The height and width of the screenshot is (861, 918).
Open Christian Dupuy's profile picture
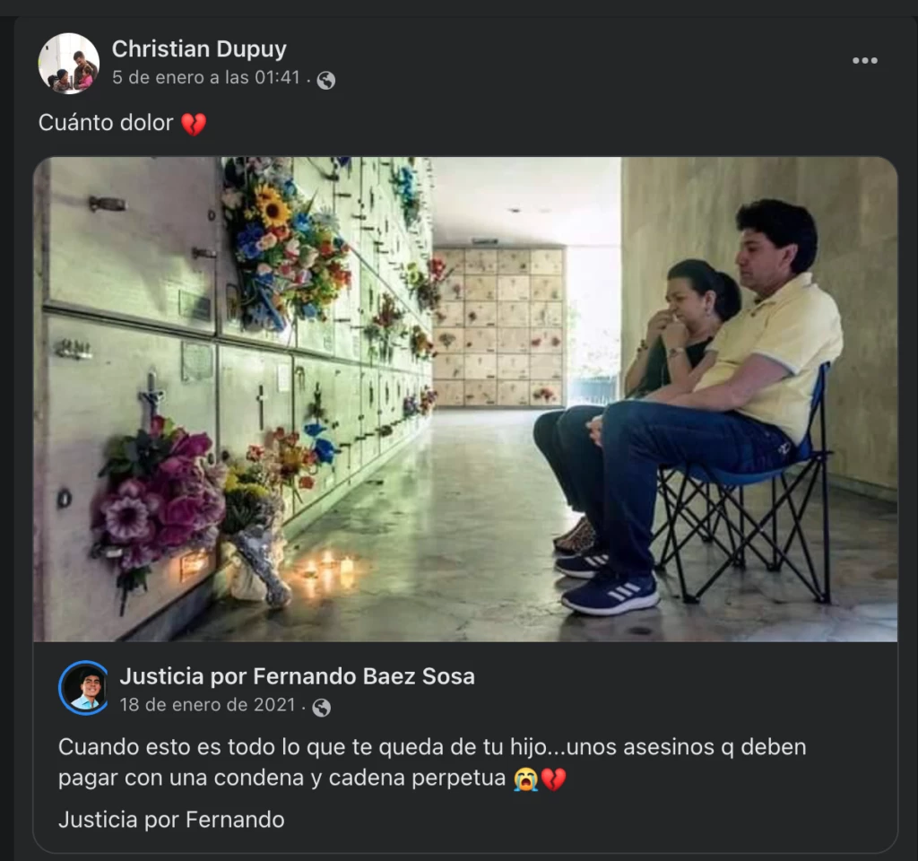pyautogui.click(x=69, y=64)
